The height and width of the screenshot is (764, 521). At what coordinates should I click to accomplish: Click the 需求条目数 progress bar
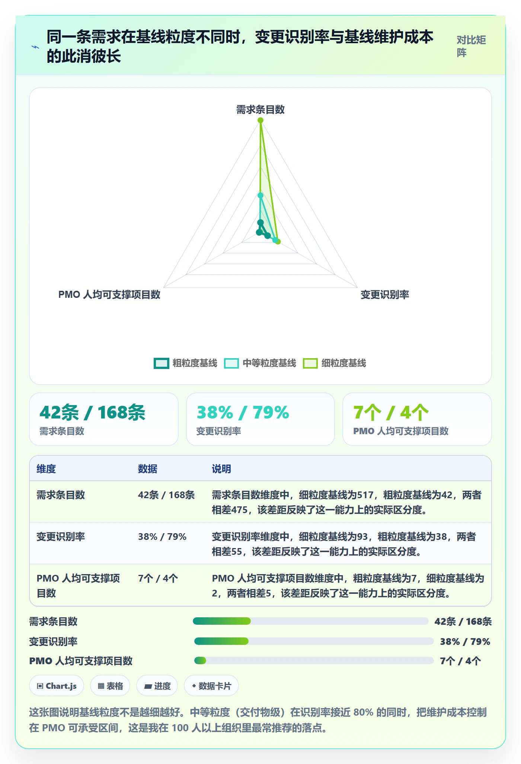tap(310, 621)
